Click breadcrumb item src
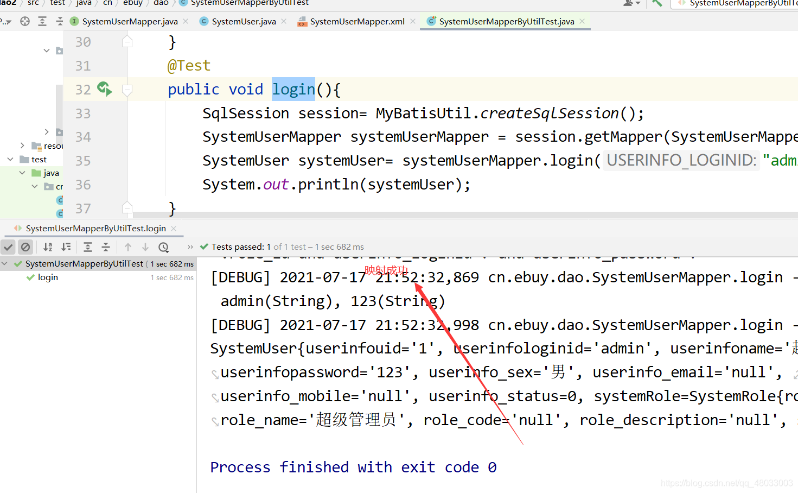Image resolution: width=798 pixels, height=493 pixels. 34,3
